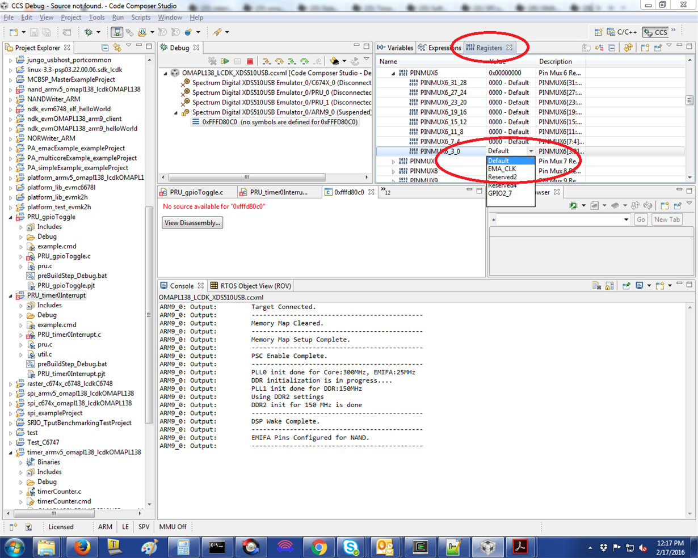Screen dimensions: 698x558
Task: Expand the jungo_usbhost_portcommon project
Action: (x=11, y=60)
